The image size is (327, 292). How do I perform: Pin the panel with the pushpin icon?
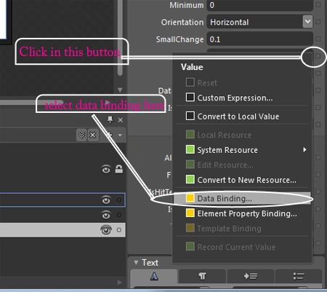pyautogui.click(x=110, y=119)
